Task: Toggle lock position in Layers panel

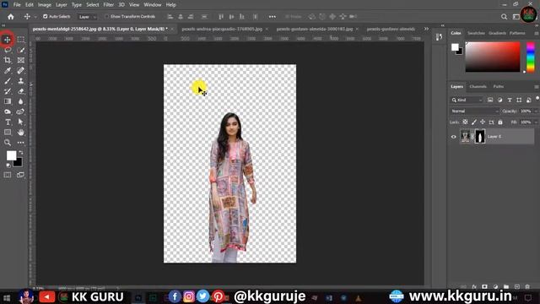Action: pos(483,122)
